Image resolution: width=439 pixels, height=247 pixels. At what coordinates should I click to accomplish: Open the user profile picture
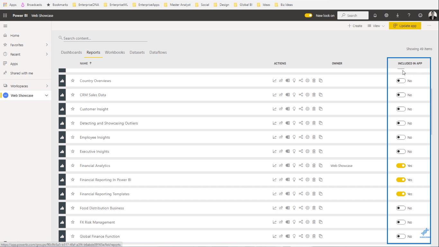coord(432,15)
